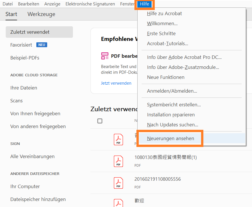Click the topmost PDF icon in recent files
The width and height of the screenshot is (252, 207).
[x=118, y=140]
